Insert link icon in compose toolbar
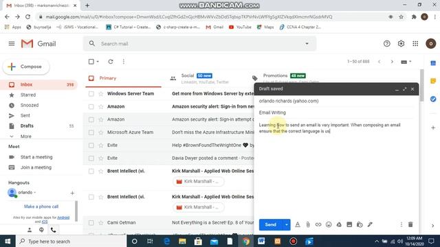Image resolution: width=440 pixels, height=247 pixels. pyautogui.click(x=318, y=224)
